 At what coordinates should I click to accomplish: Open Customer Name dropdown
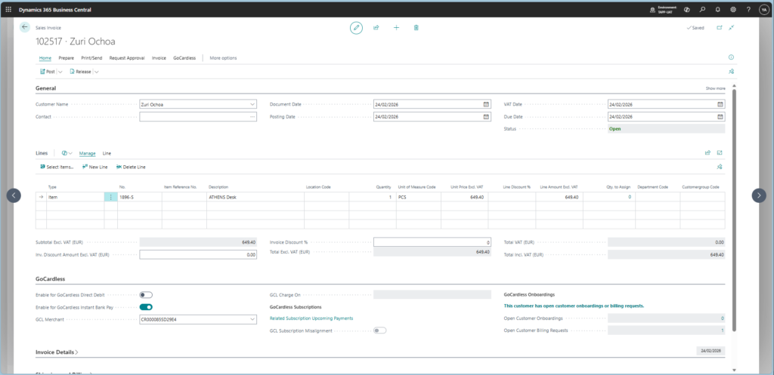(x=252, y=105)
